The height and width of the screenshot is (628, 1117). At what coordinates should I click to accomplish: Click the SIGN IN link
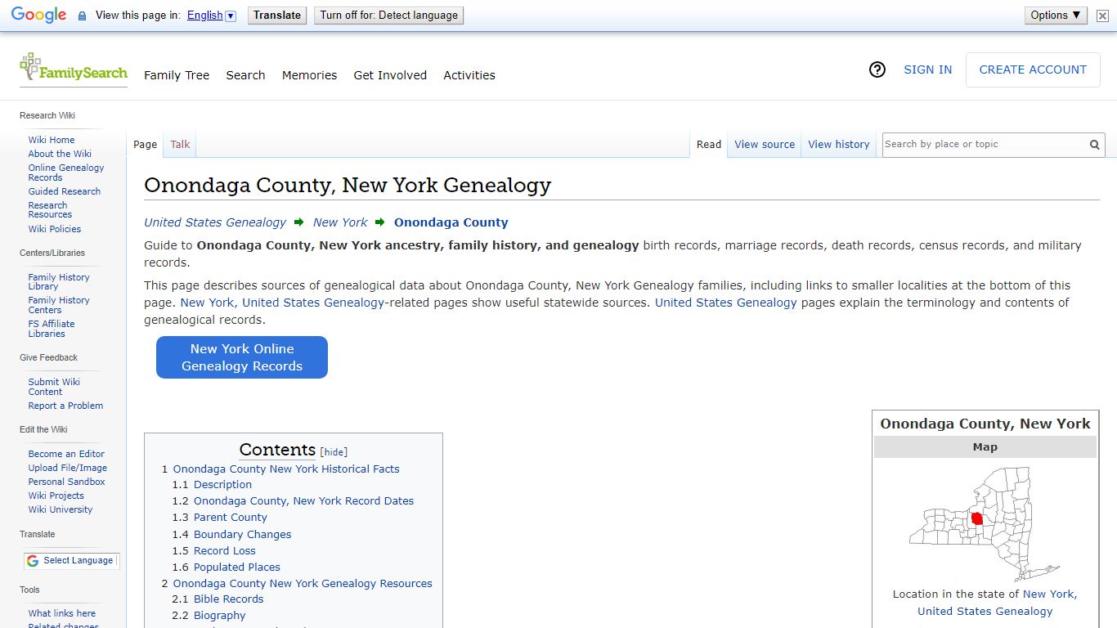point(927,70)
